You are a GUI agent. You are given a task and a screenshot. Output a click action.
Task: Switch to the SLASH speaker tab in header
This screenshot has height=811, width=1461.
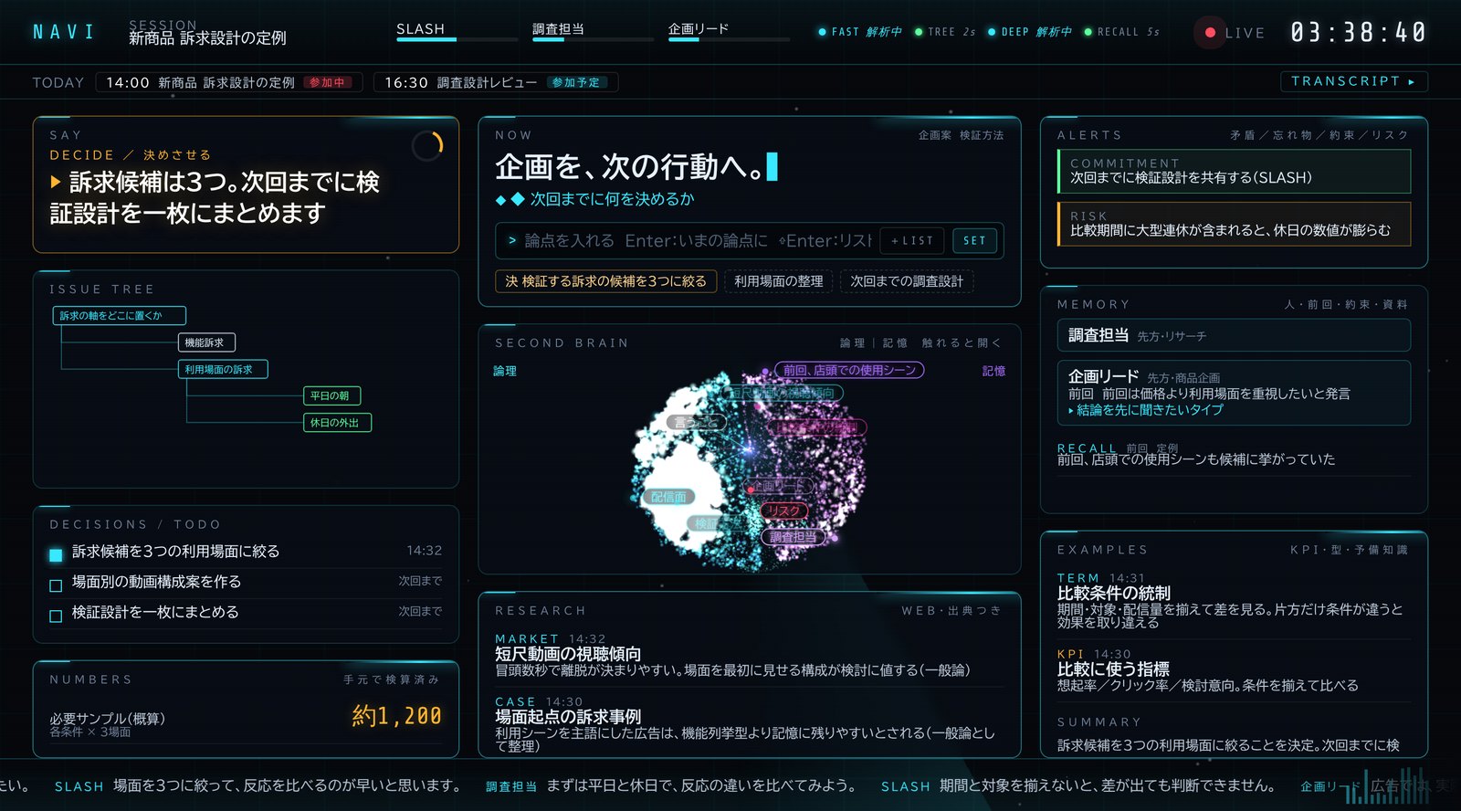(420, 29)
